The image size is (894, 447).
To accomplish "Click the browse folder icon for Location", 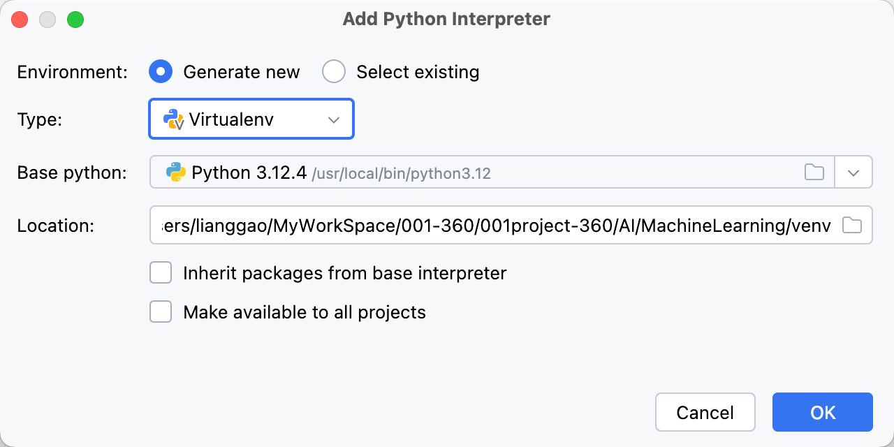I will [x=851, y=225].
